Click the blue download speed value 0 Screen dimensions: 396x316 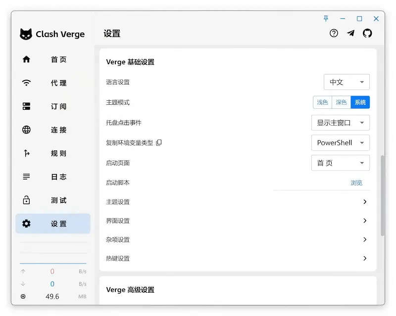(x=52, y=284)
